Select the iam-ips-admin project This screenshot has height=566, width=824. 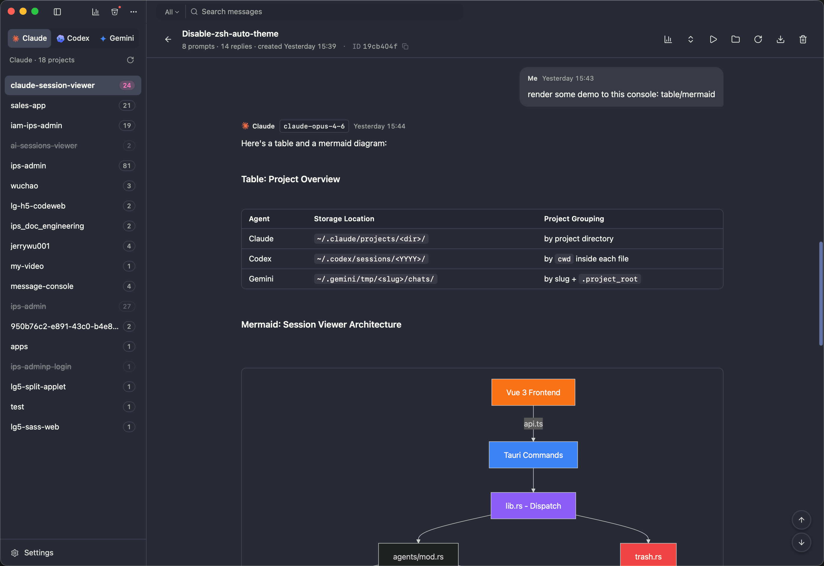(x=73, y=126)
